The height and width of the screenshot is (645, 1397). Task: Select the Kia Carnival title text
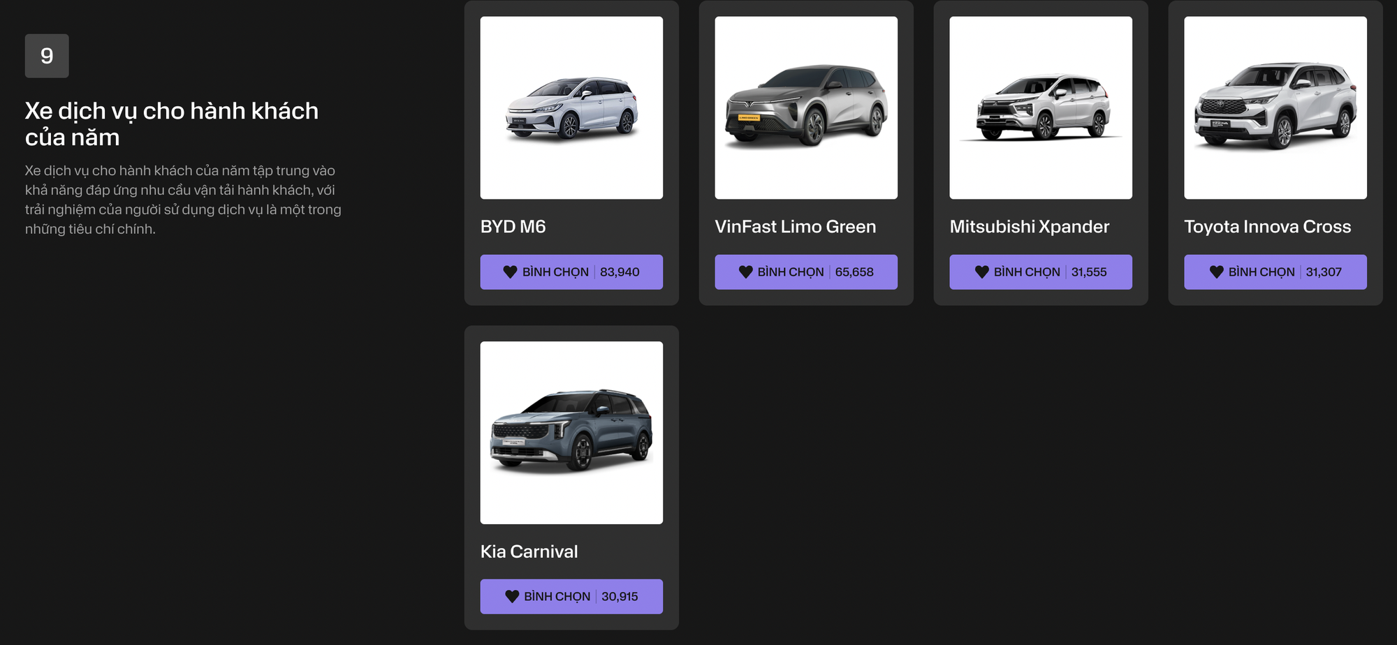click(529, 551)
